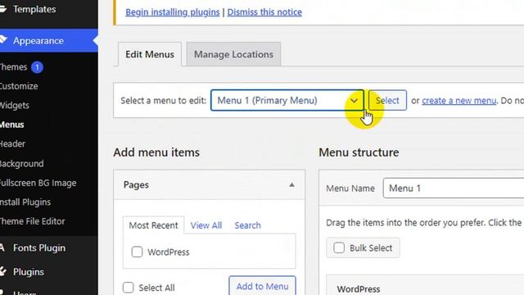This screenshot has width=524, height=295.
Task: Open Theme File Editor
Action: click(33, 221)
